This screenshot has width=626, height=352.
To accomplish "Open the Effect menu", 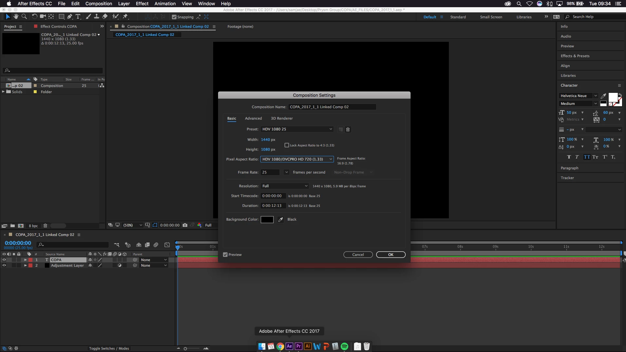I will point(142,4).
